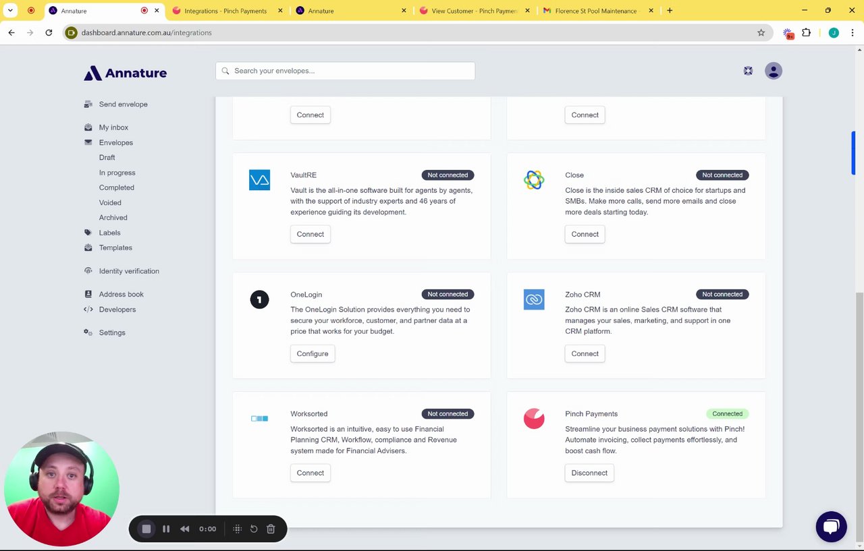Click the Pinch Payments Connected status badge
Image resolution: width=864 pixels, height=551 pixels.
pos(727,413)
